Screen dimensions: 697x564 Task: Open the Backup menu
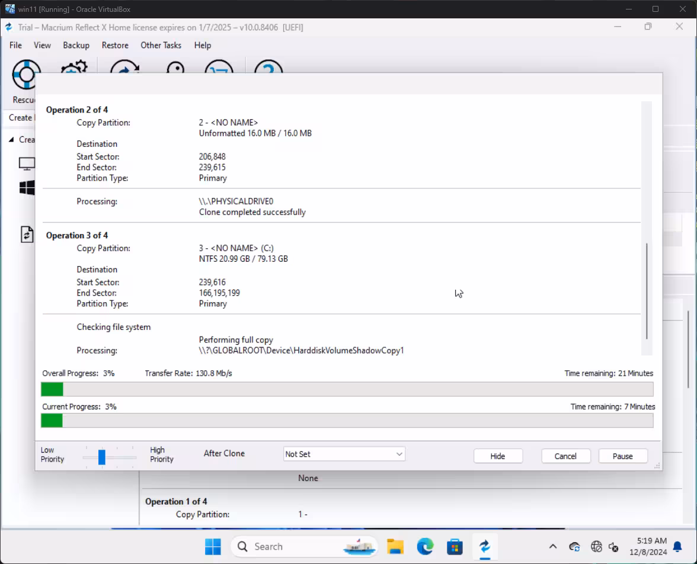76,45
